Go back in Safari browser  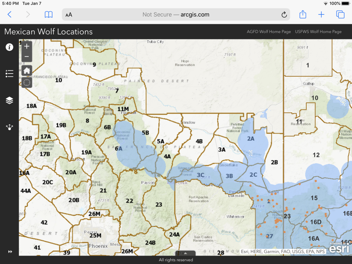pos(10,14)
